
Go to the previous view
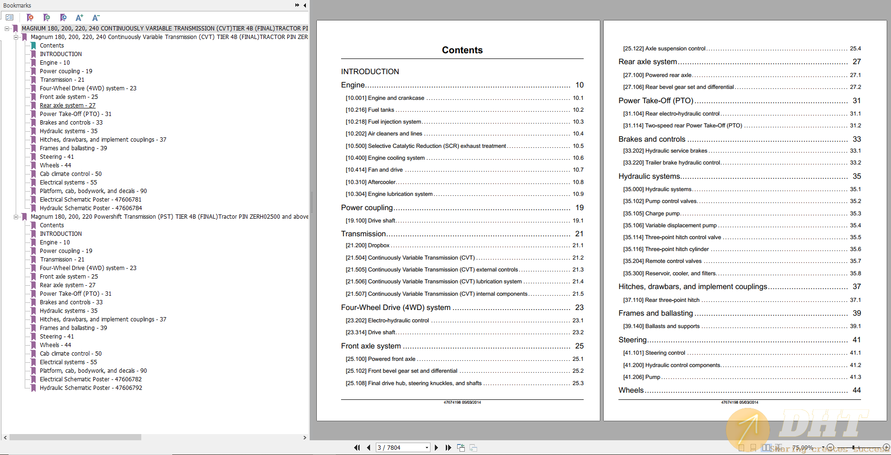[461, 447]
